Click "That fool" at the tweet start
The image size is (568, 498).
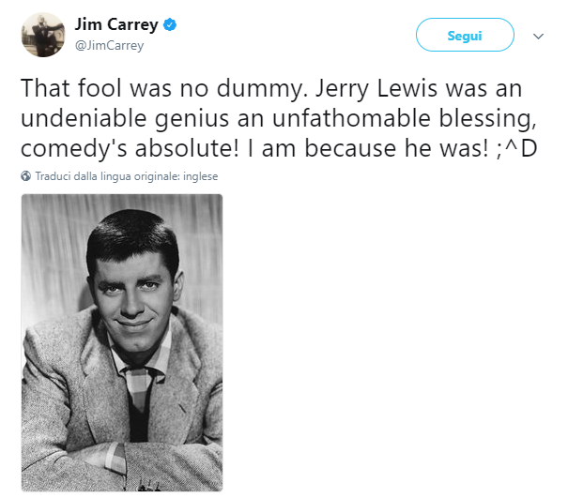60,89
